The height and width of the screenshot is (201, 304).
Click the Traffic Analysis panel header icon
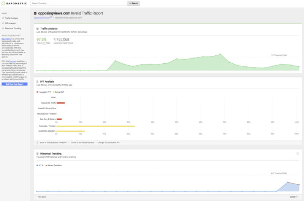38,28
